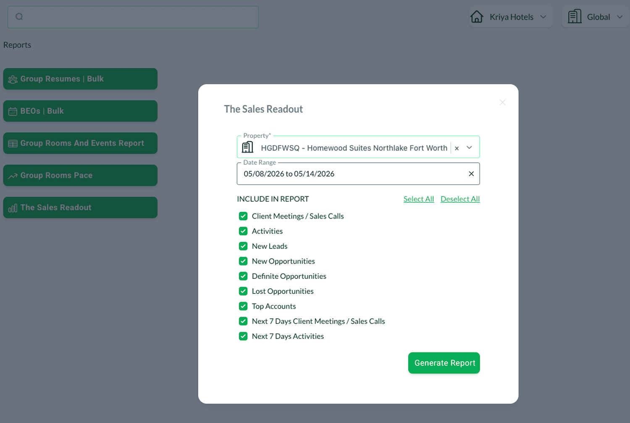
Task: Click The Sales Readout bar chart icon
Action: pyautogui.click(x=13, y=208)
